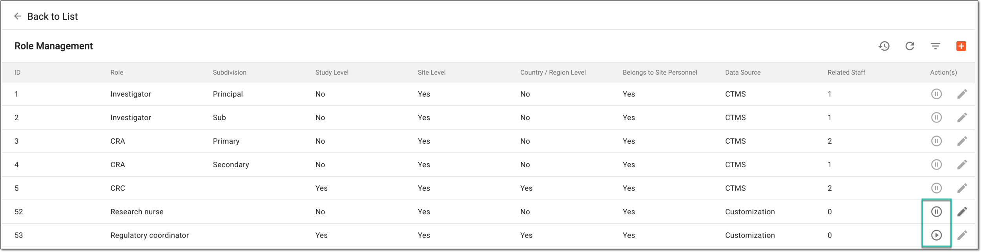The height and width of the screenshot is (252, 981).
Task: Pause the Sub Investigator role
Action: (x=936, y=118)
